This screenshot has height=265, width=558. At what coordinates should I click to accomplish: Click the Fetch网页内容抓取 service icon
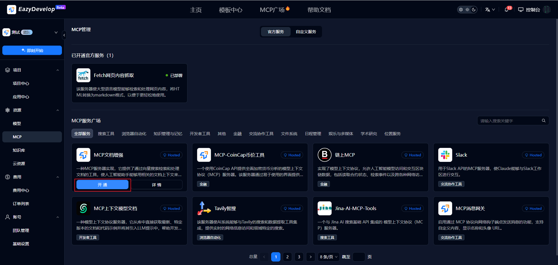pos(83,75)
